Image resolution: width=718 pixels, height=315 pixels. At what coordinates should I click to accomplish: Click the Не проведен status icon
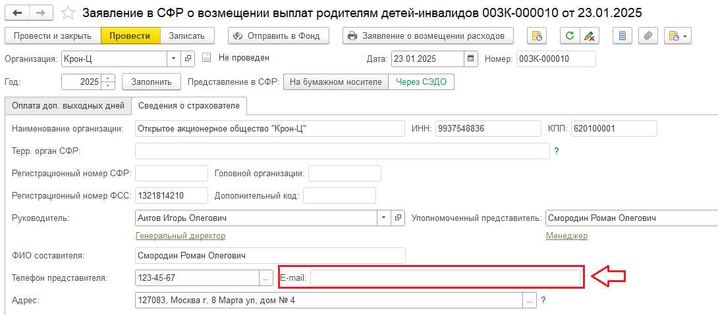(x=207, y=58)
